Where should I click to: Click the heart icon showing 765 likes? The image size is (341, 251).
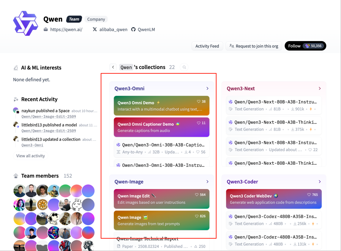[x=309, y=195]
